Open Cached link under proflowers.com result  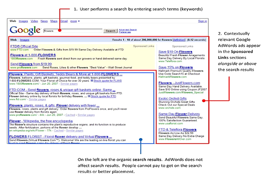point(70,115)
